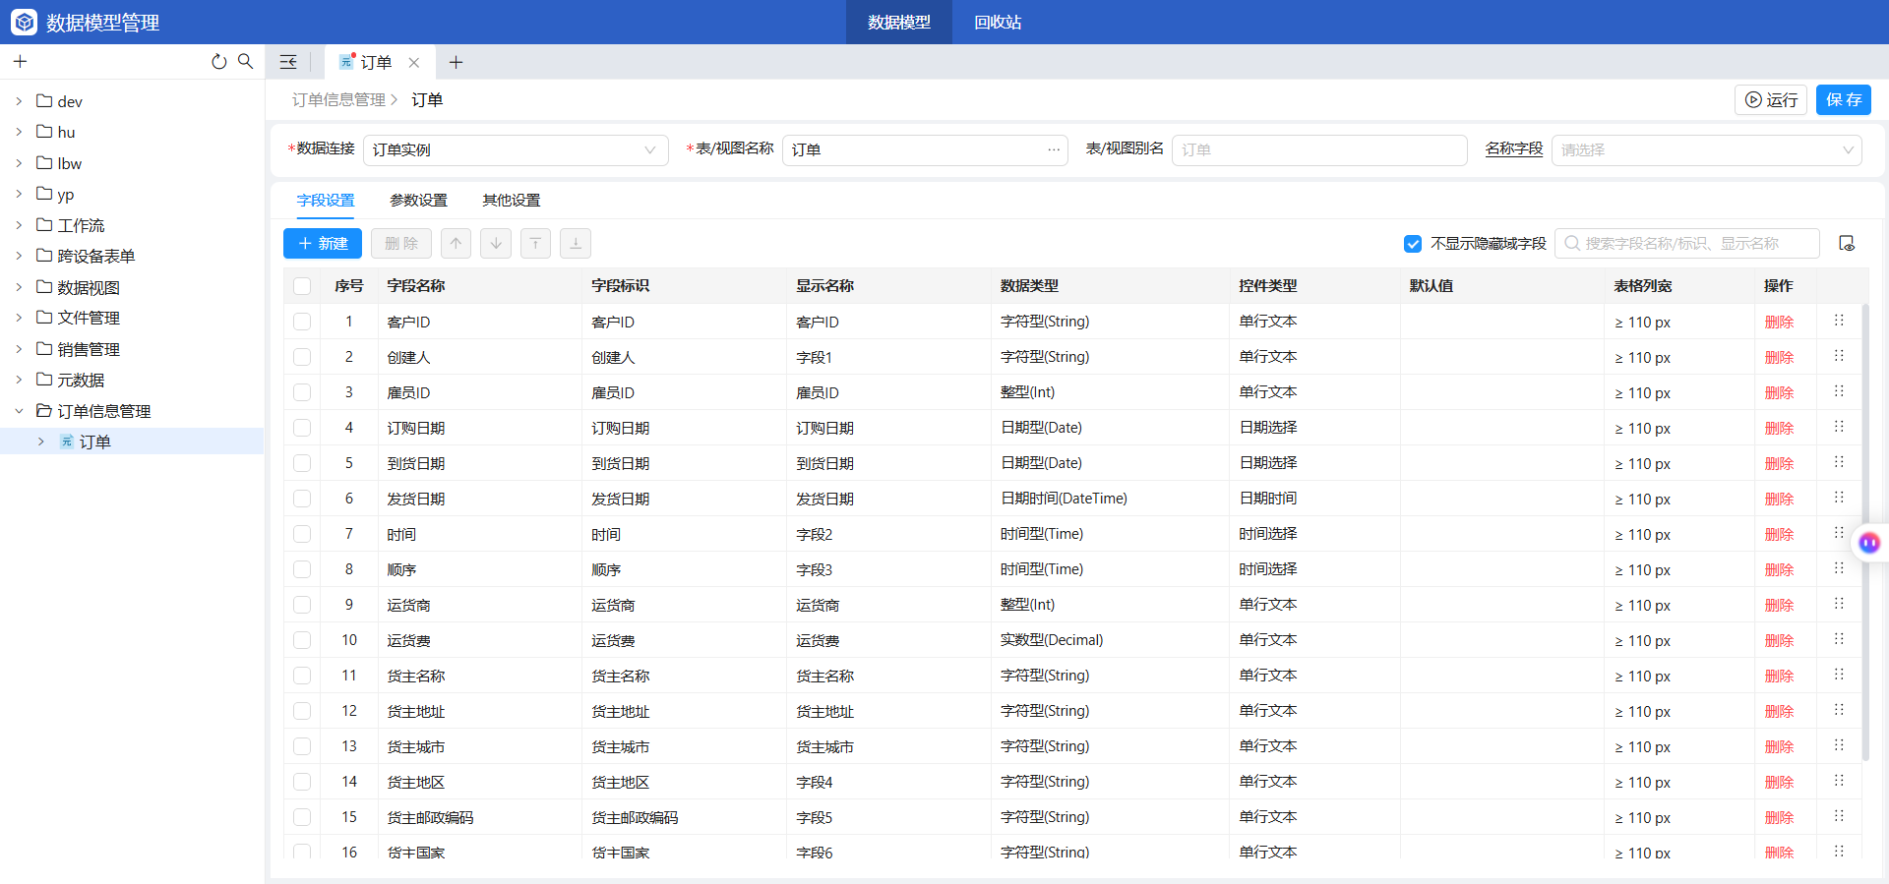Screen dimensions: 1889x884
Task: Check the 订购日期 row checkbox
Action: coord(302,428)
